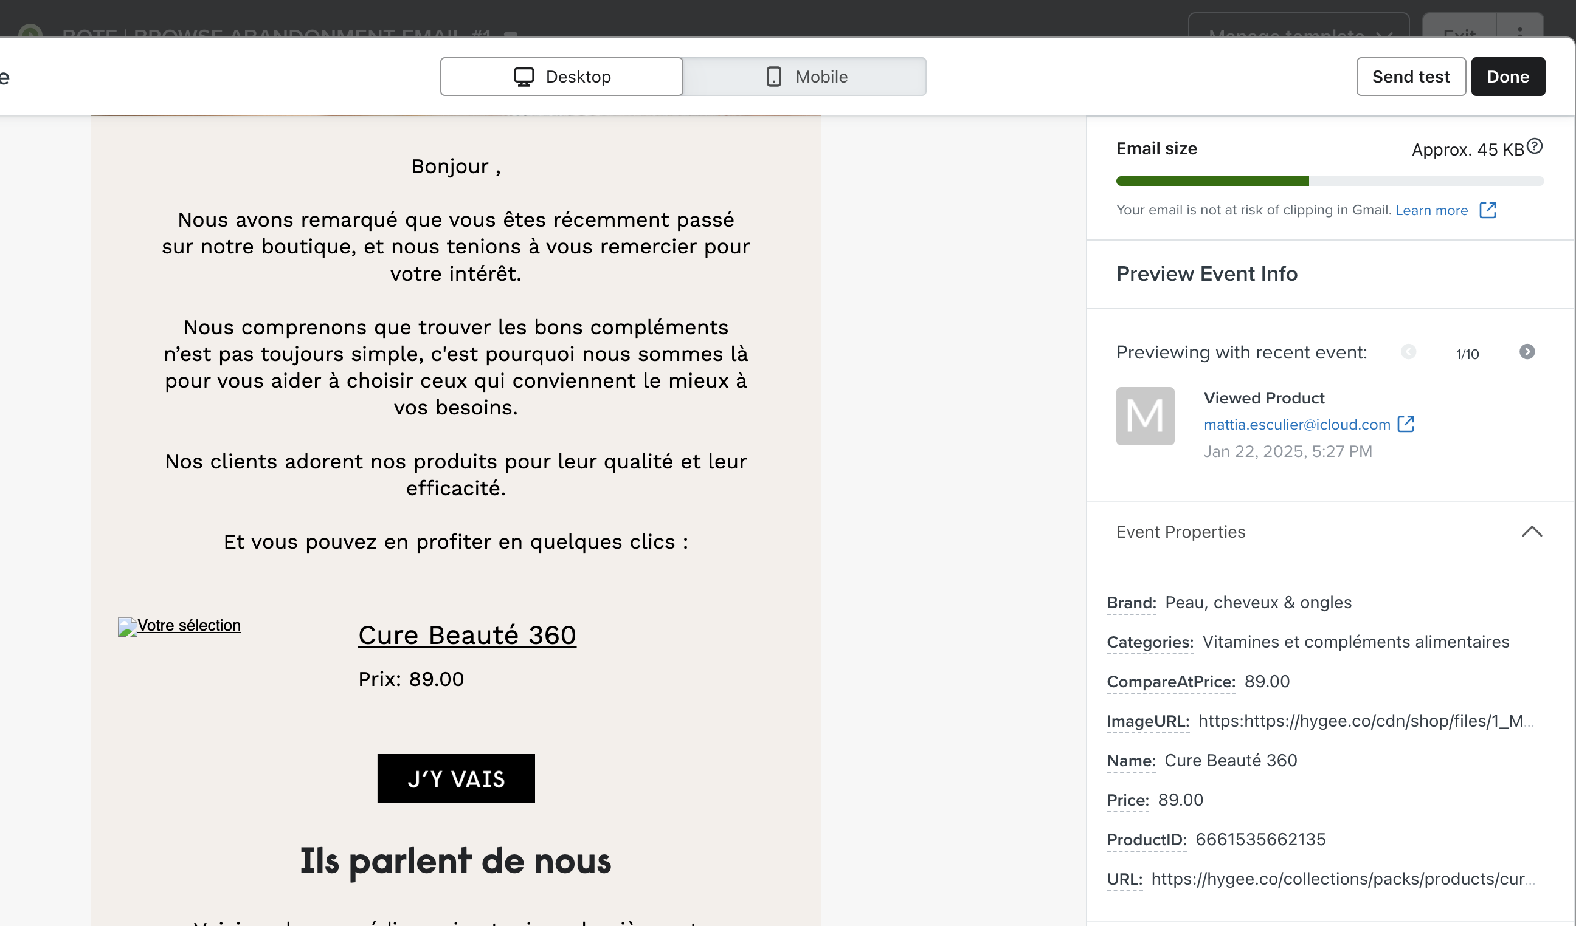The image size is (1576, 926).
Task: Click the Bonjour greeting line
Action: pos(456,166)
